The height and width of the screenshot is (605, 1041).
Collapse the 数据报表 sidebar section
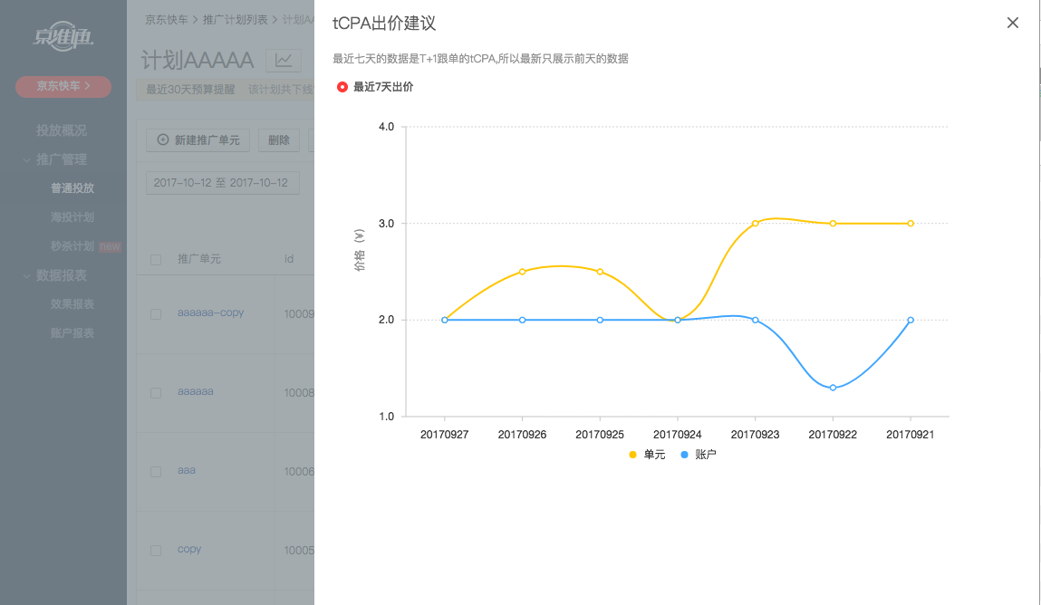coord(27,275)
